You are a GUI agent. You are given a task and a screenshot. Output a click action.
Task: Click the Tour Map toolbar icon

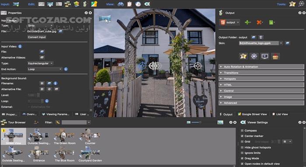coord(76,4)
